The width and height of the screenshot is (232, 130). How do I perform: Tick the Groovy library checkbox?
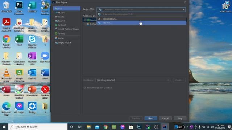(85, 20)
